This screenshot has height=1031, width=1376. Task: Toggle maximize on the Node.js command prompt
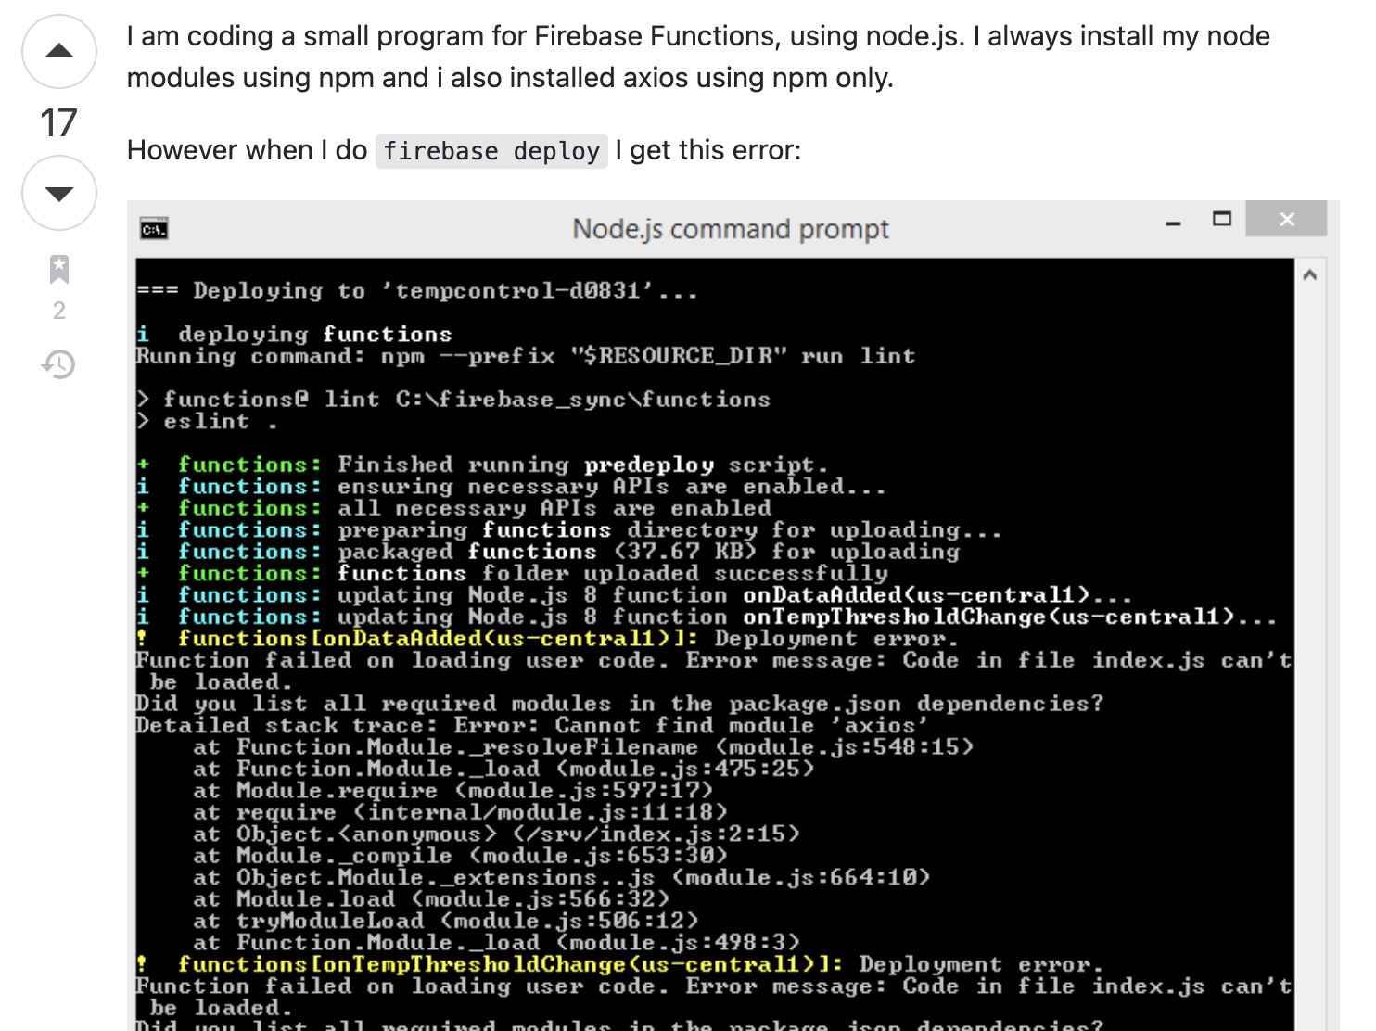1220,220
